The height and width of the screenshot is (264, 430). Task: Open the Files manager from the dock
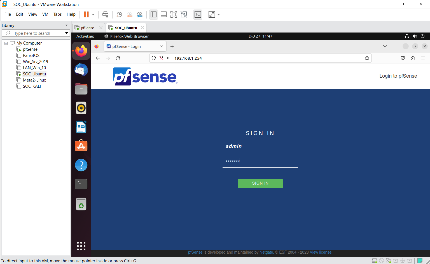[81, 89]
